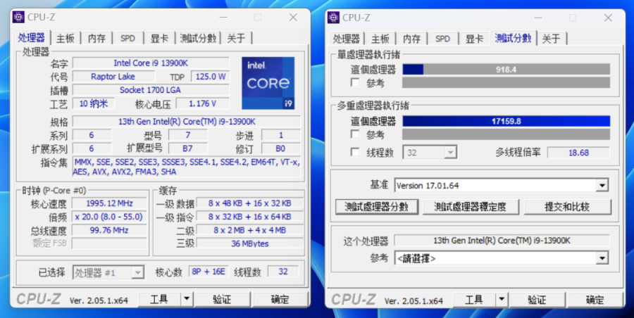The image size is (634, 318).
Task: Click bus speed value 99.76 MHz
Action: pyautogui.click(x=109, y=230)
